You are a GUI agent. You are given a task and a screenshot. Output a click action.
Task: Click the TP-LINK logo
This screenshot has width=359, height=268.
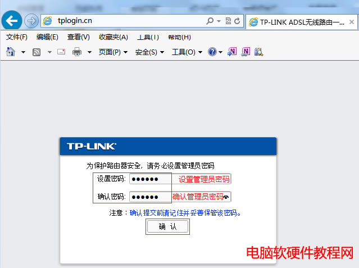pyautogui.click(x=92, y=147)
